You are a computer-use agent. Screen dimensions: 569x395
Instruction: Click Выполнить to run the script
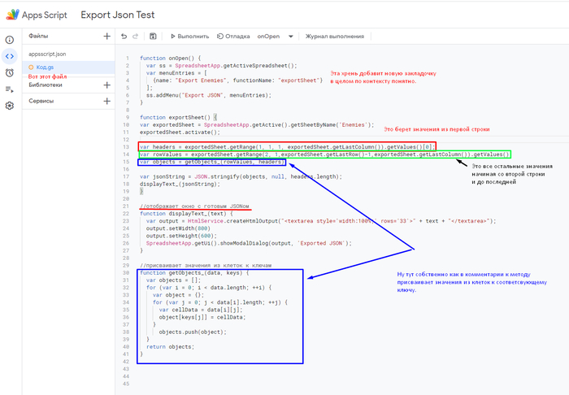click(189, 37)
